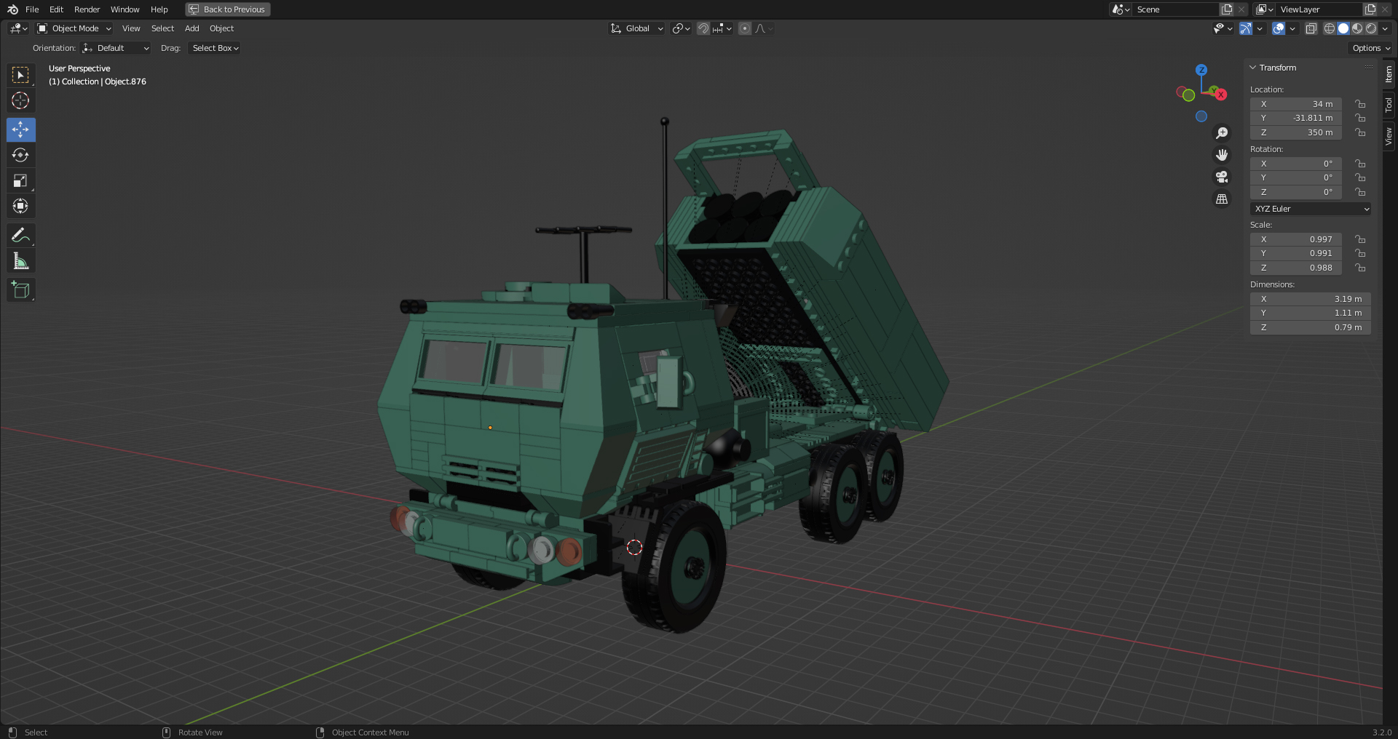Open the Options button

click(1371, 48)
